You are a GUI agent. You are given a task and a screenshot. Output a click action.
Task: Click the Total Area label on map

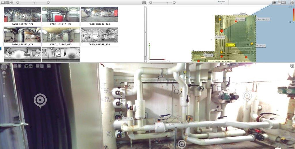pyautogui.click(x=222, y=61)
